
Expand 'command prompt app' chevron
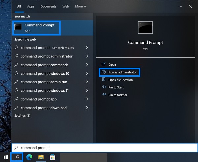[x=87, y=99]
